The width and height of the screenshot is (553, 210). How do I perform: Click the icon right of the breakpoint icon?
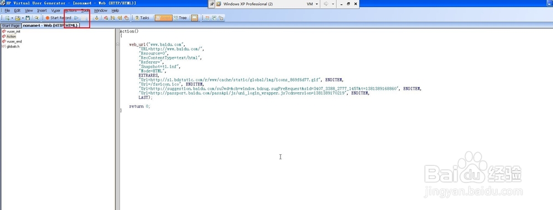pos(113,18)
